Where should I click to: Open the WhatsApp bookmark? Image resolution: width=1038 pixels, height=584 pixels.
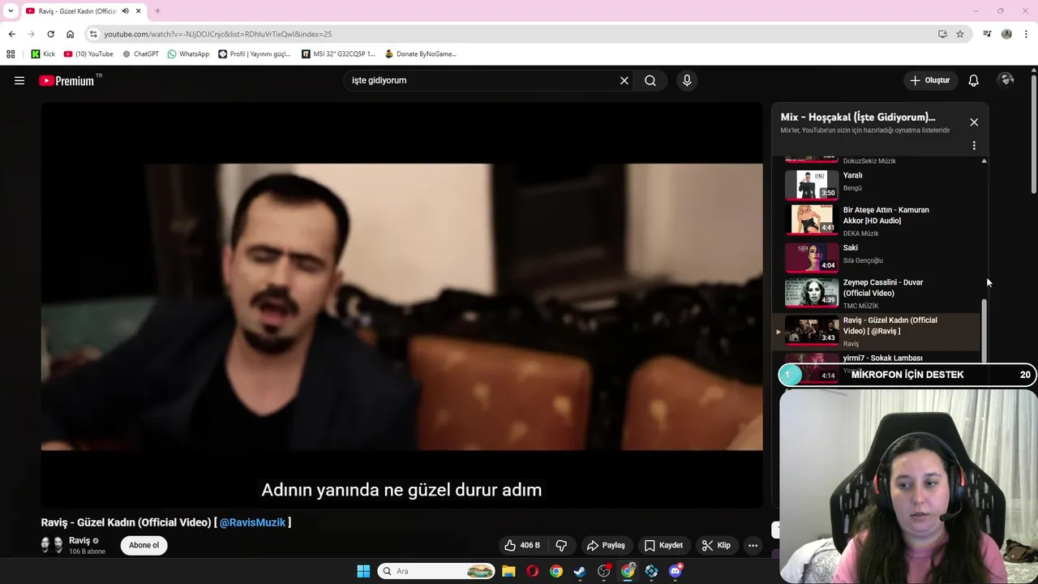188,54
